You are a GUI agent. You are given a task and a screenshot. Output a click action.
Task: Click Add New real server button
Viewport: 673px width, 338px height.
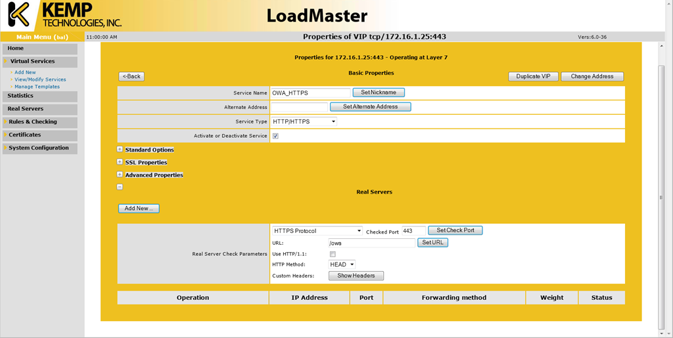pyautogui.click(x=139, y=209)
